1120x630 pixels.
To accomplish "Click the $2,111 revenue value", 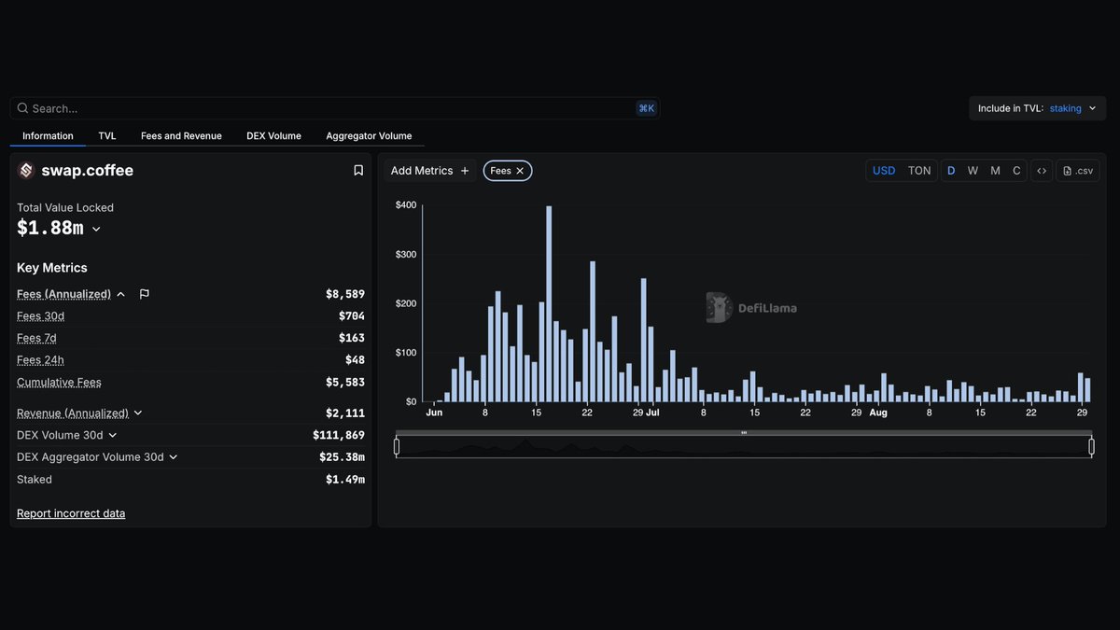I will coord(345,413).
